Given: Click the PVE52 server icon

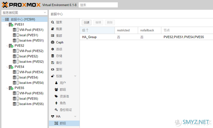Looking at the screenshot, I should coord(11,46).
